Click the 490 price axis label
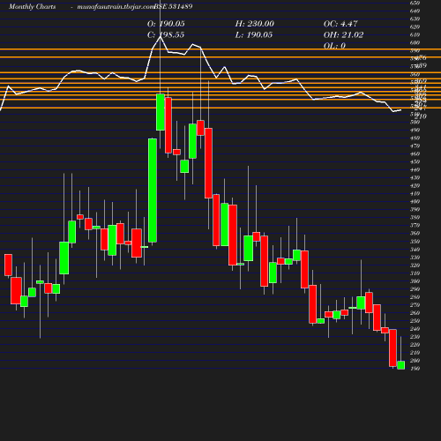 415,131
